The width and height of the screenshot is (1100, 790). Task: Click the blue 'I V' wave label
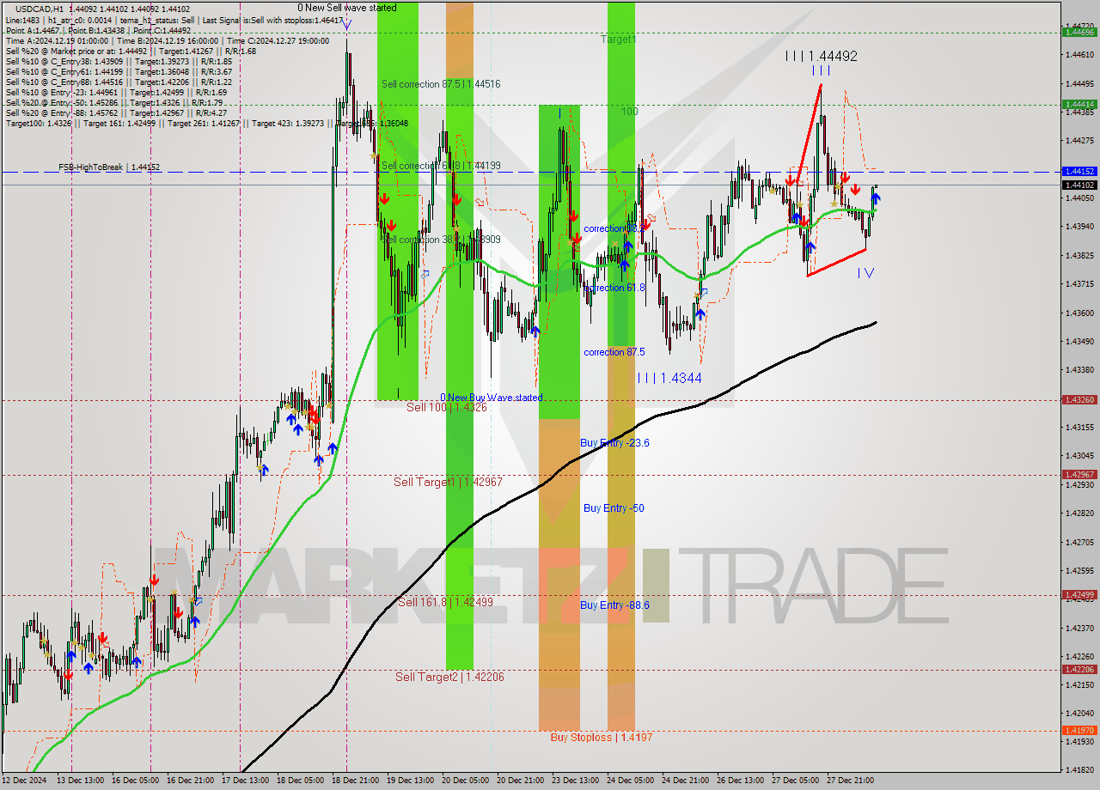865,273
